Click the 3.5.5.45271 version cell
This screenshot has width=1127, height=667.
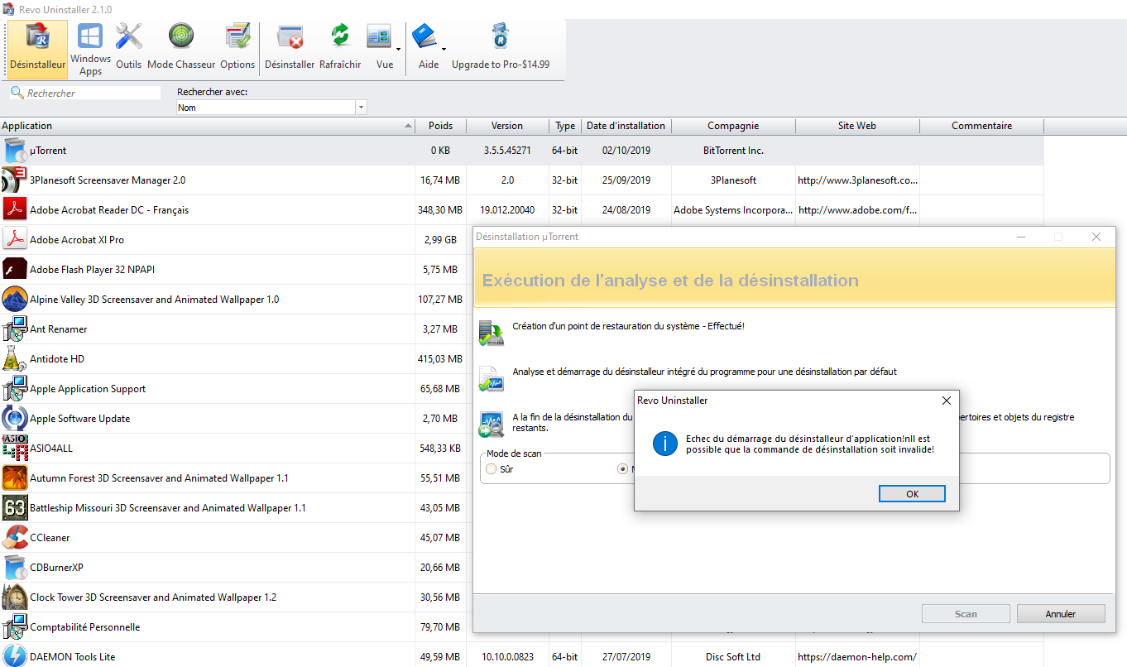[x=507, y=151]
